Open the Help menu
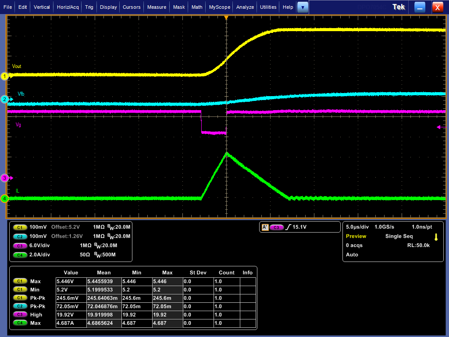 pyautogui.click(x=288, y=7)
